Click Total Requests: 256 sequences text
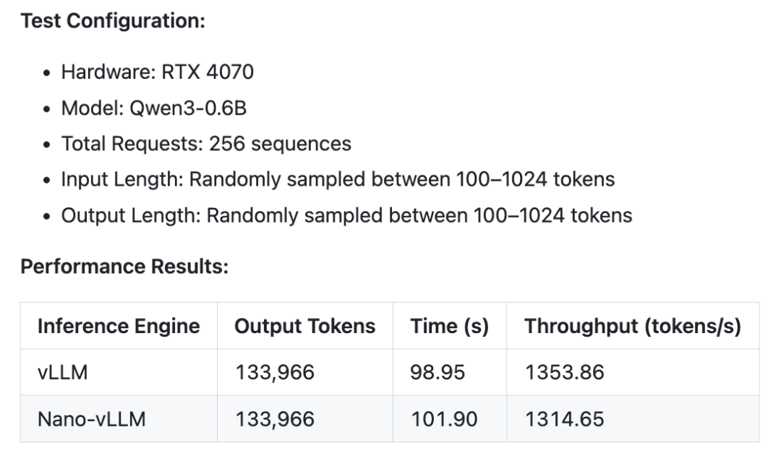The image size is (781, 456). pyautogui.click(x=206, y=144)
